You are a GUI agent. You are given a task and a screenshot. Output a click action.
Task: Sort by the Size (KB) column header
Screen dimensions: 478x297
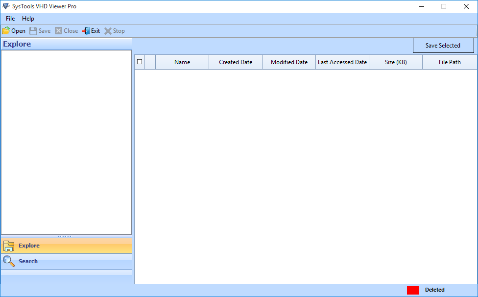pyautogui.click(x=395, y=62)
